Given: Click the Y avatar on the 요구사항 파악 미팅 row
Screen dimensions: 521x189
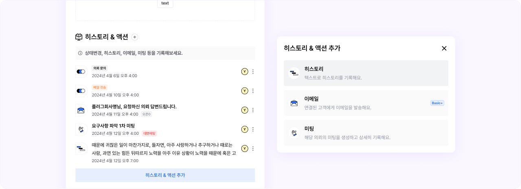Looking at the screenshot, I should coord(245,129).
